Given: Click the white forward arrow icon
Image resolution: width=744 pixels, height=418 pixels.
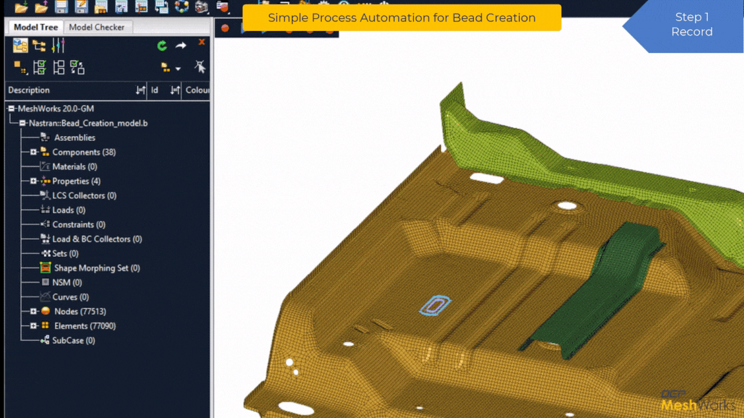Looking at the screenshot, I should (x=181, y=46).
